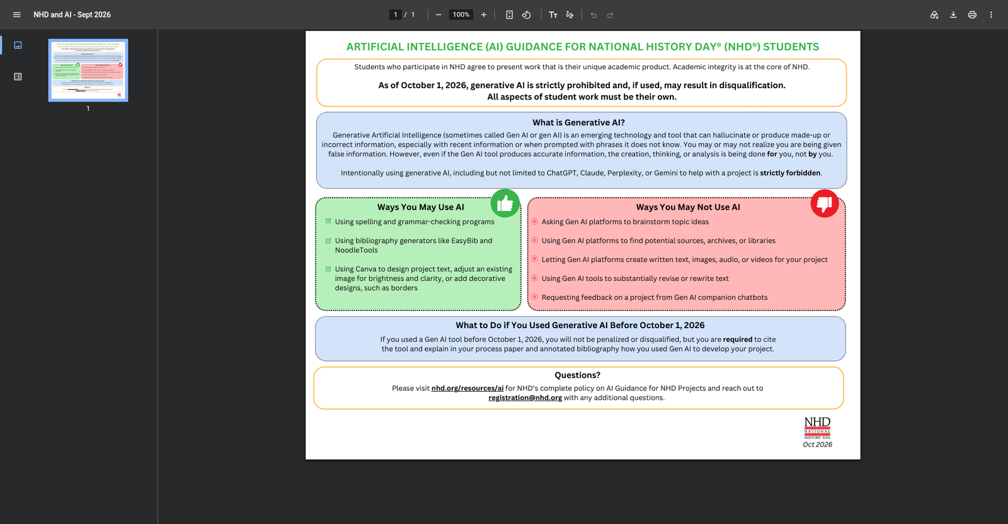Click the undo arrow
This screenshot has width=1008, height=524.
click(593, 14)
